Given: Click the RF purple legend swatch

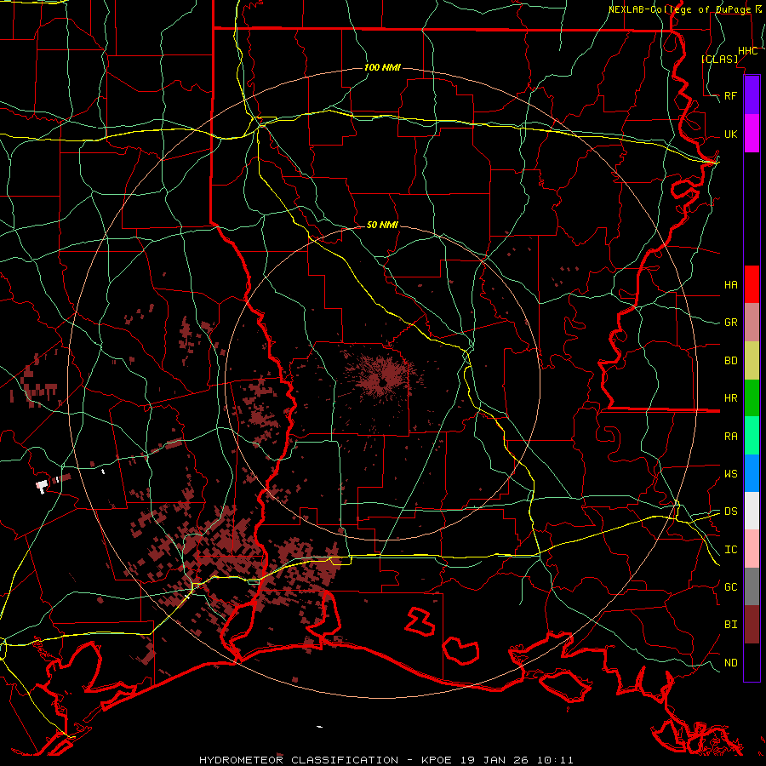Looking at the screenshot, I should pos(752,95).
